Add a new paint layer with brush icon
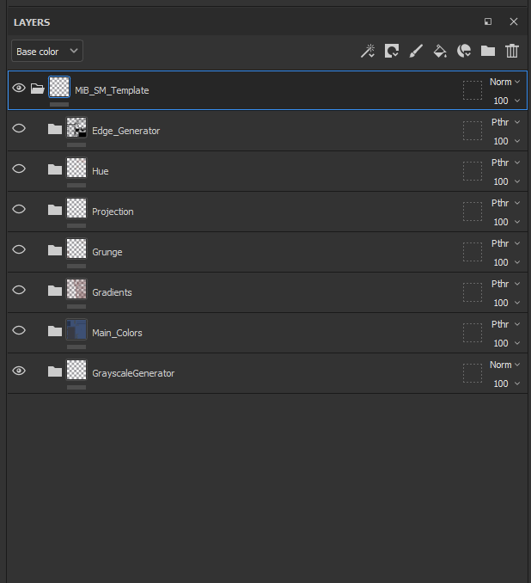This screenshot has height=583, width=531. 416,52
